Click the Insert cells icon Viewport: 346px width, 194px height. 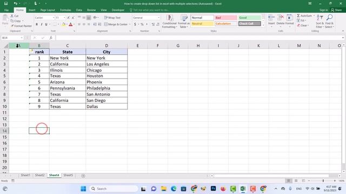(x=271, y=18)
